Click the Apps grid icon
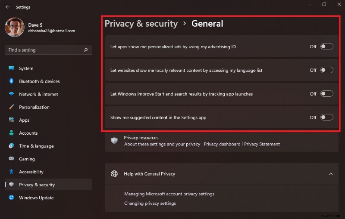Viewport: 345px width, 219px height. (x=12, y=120)
